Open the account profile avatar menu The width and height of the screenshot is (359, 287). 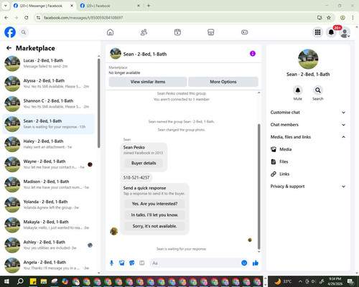pyautogui.click(x=345, y=32)
